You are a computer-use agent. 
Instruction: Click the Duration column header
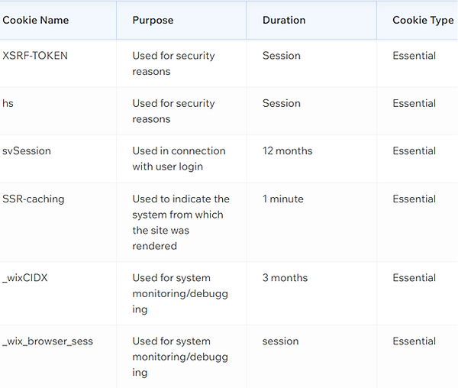(x=284, y=20)
